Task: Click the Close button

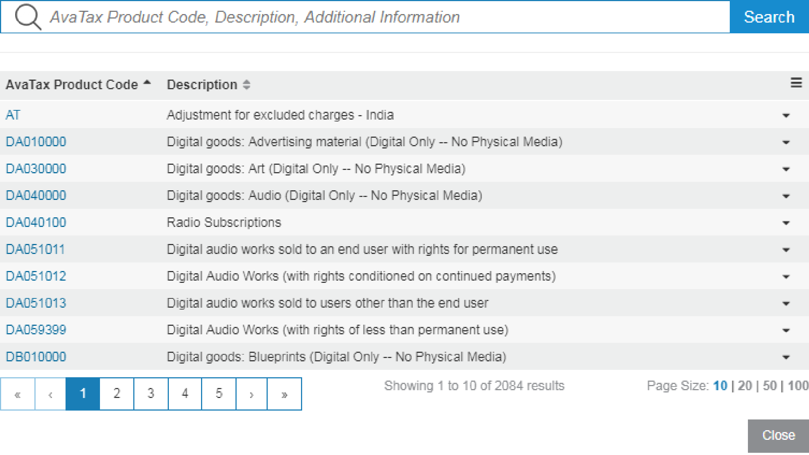Action: [778, 436]
